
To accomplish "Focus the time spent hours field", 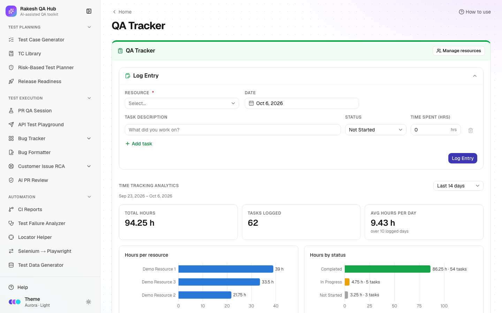I will [x=436, y=130].
